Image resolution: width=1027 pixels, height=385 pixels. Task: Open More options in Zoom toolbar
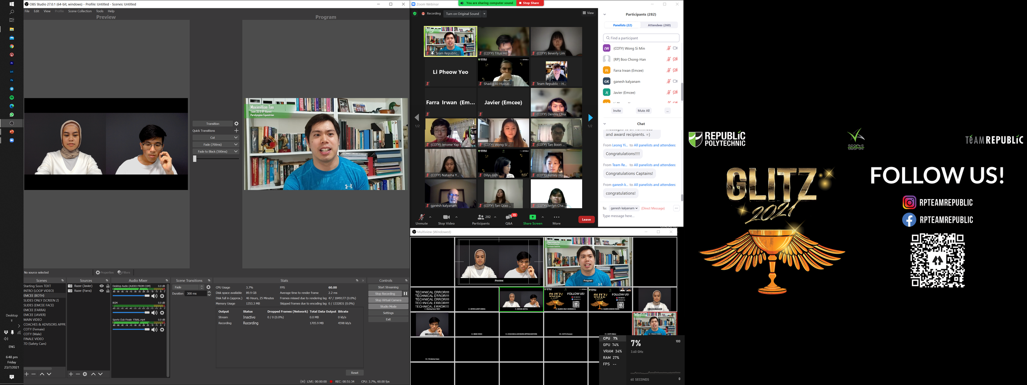(557, 219)
